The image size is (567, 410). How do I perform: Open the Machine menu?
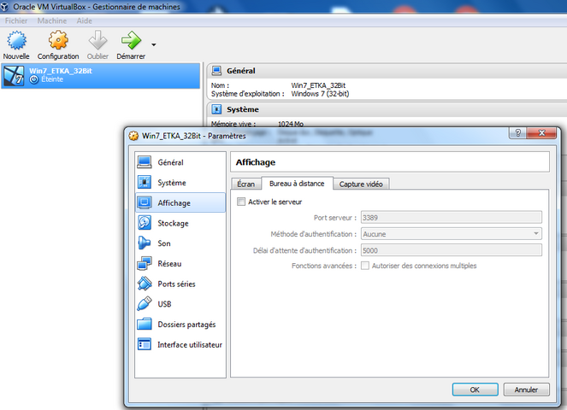point(51,21)
